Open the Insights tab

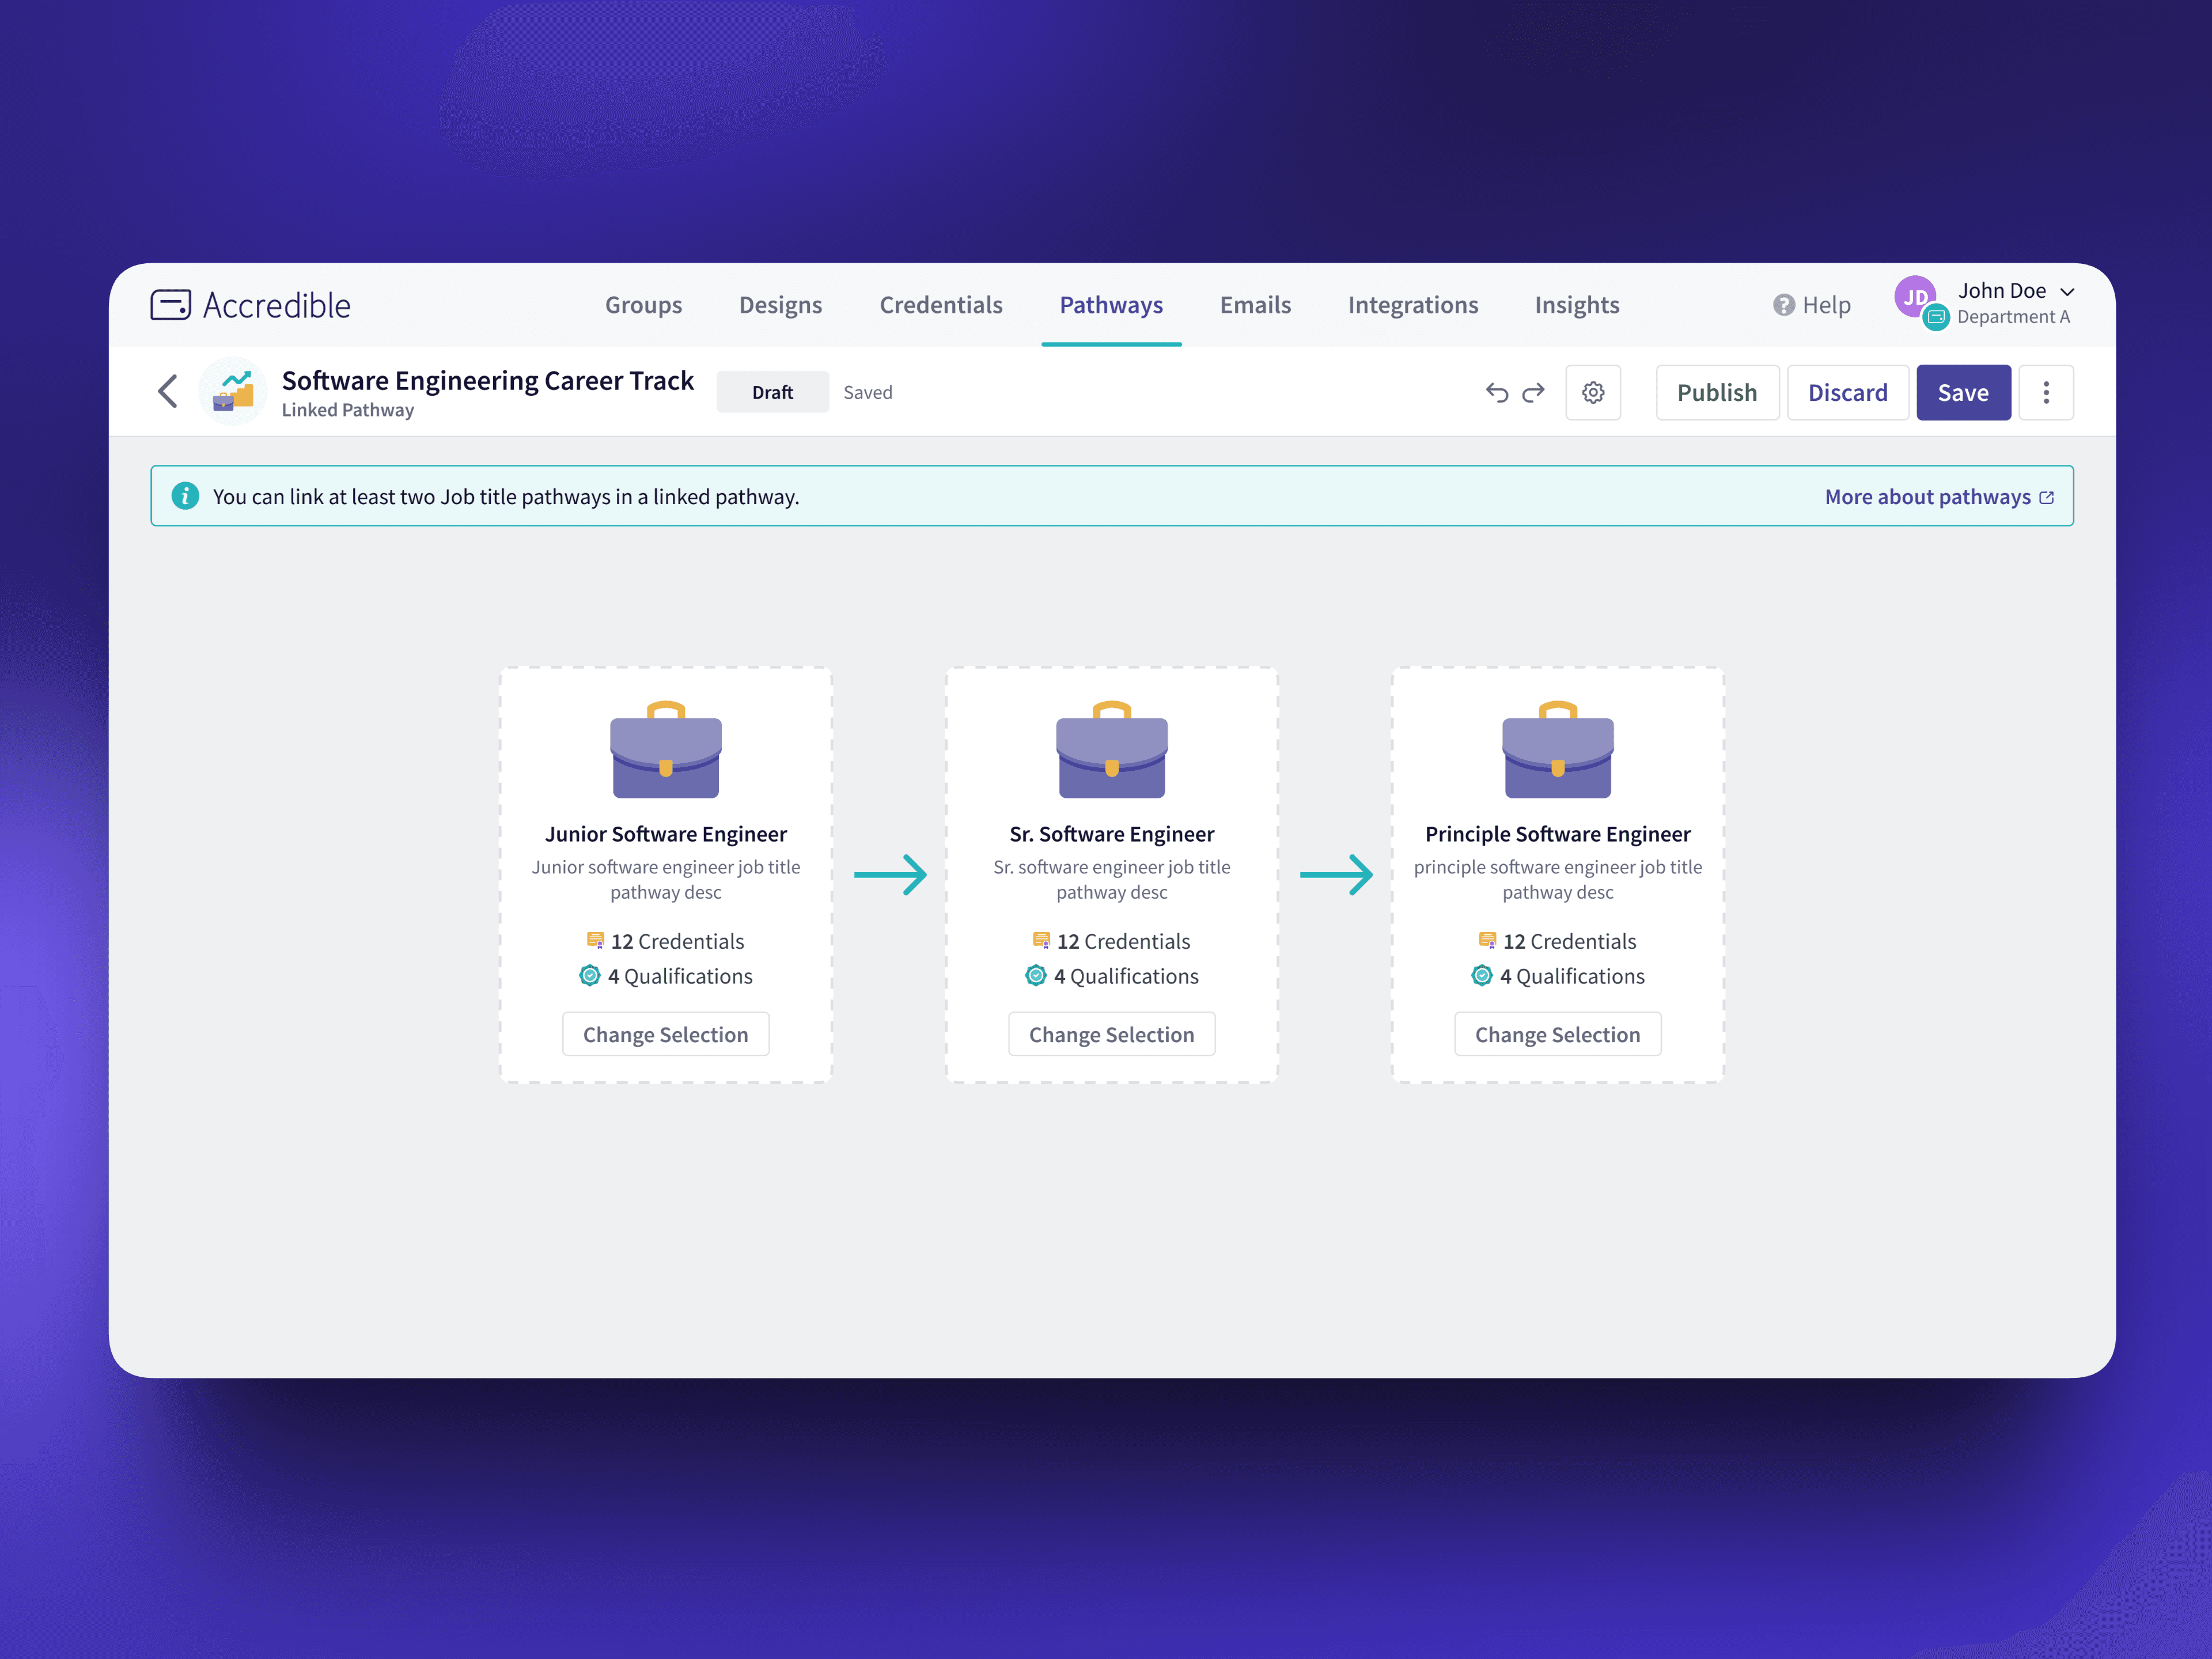(1576, 305)
